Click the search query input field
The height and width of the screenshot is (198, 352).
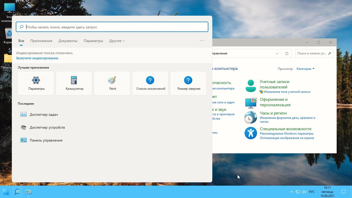click(114, 27)
